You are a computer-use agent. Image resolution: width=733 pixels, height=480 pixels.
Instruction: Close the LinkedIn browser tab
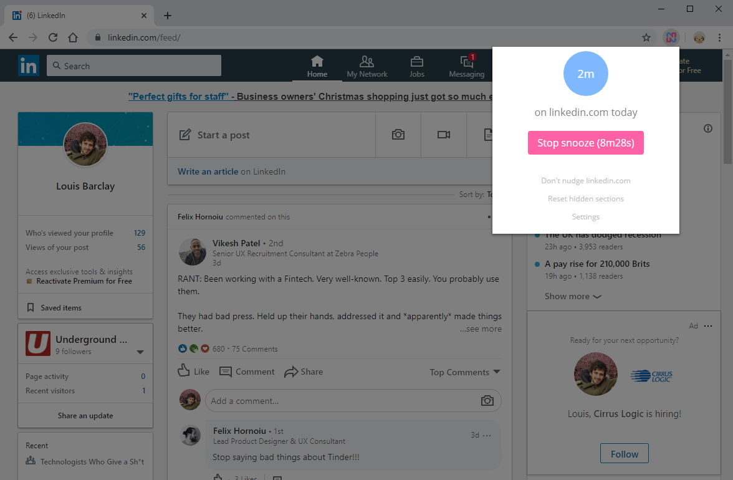144,16
